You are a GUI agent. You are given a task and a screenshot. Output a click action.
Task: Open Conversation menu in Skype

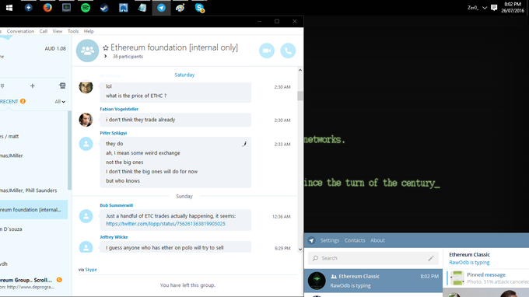pyautogui.click(x=20, y=31)
